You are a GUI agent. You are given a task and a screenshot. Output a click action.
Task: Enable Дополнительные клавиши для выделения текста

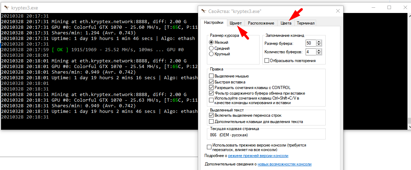(x=211, y=121)
